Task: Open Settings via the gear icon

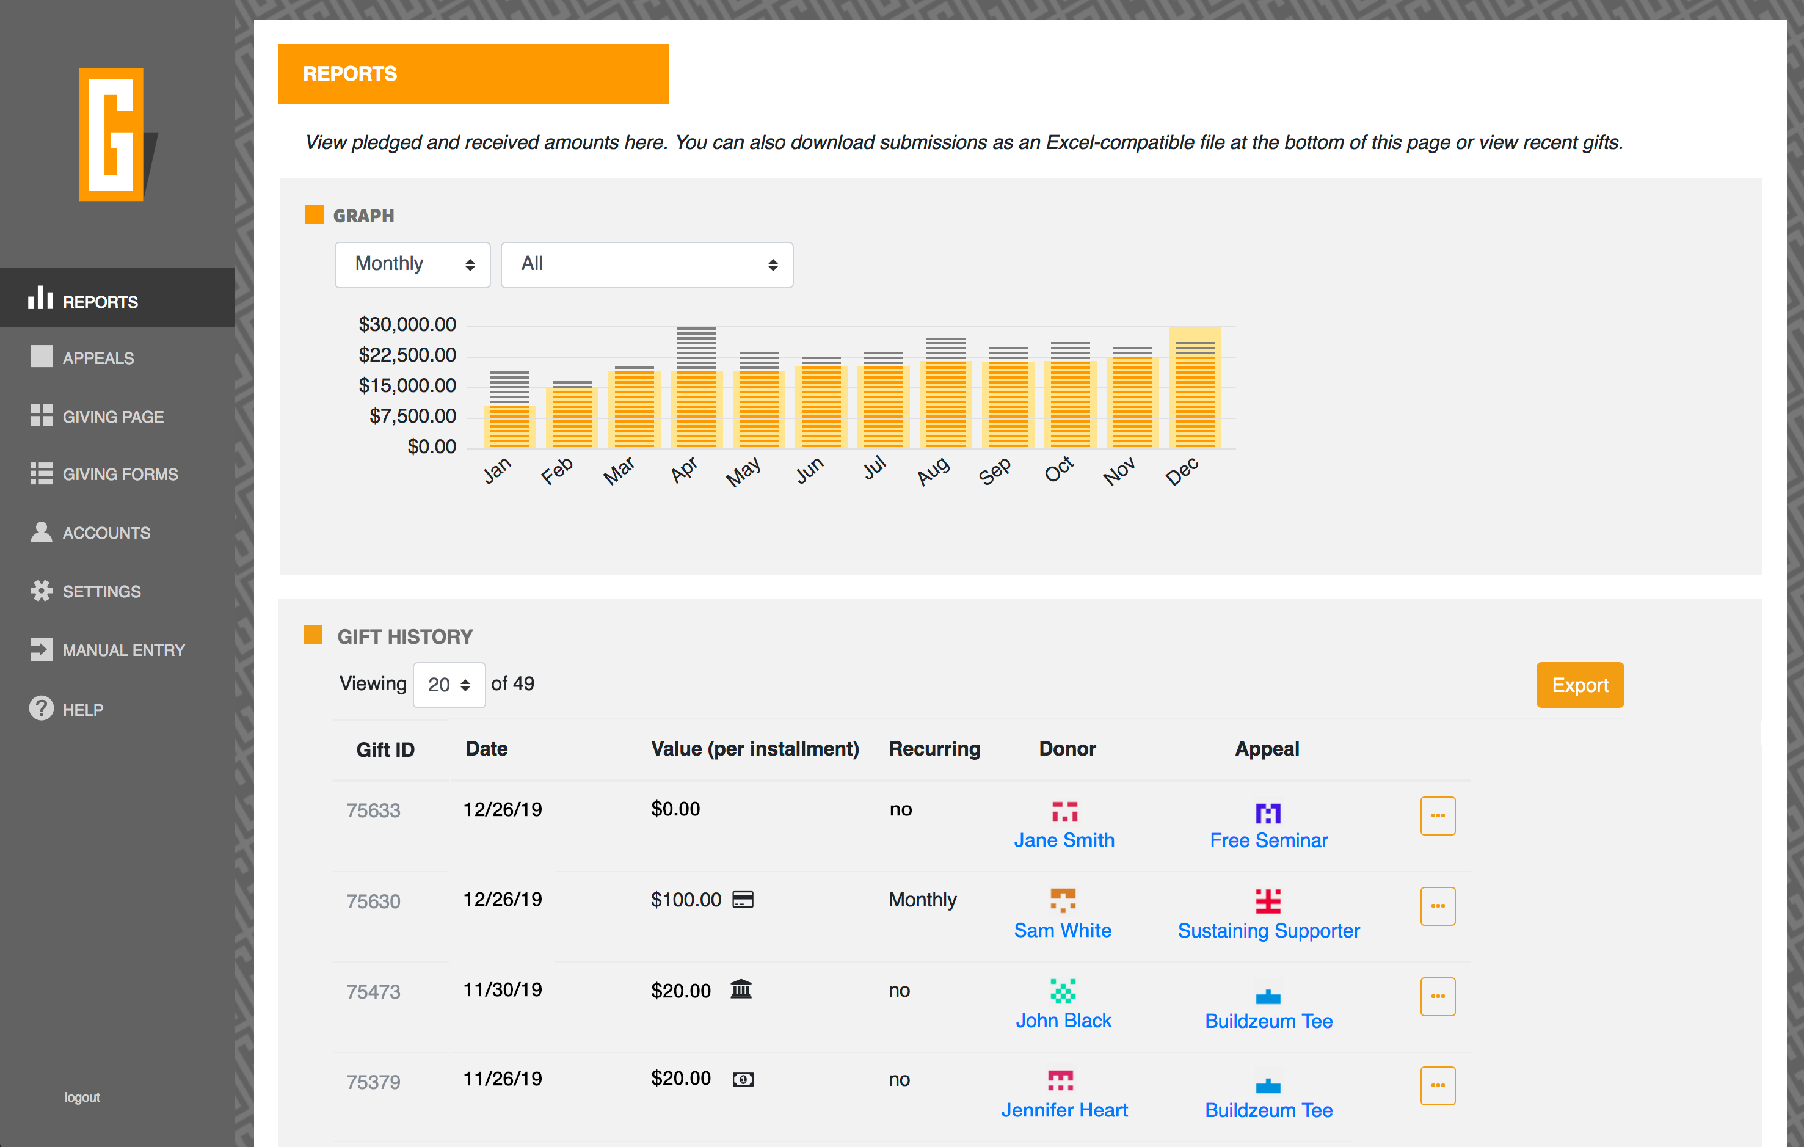Action: pyautogui.click(x=41, y=591)
